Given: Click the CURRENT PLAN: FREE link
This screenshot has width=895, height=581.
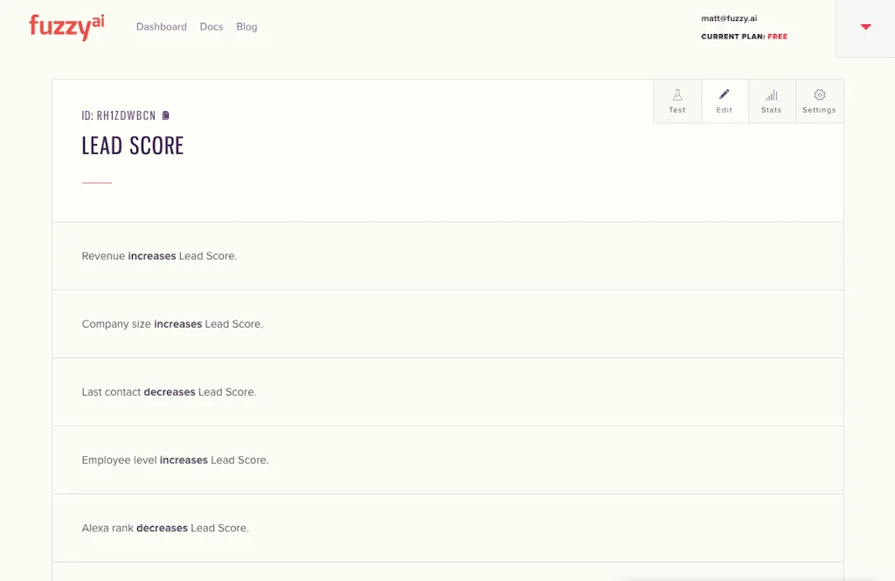Looking at the screenshot, I should (x=744, y=36).
